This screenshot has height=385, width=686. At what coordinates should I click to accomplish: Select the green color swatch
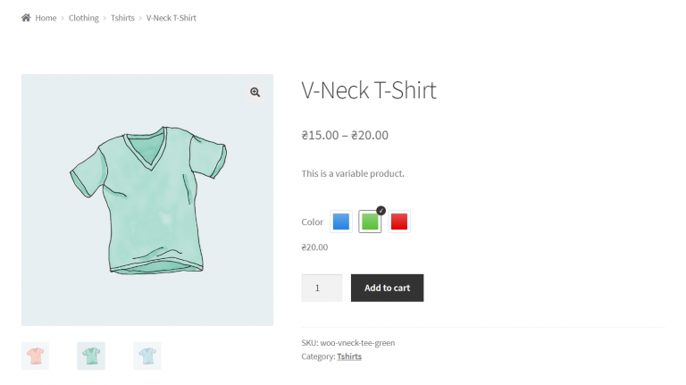coord(370,222)
